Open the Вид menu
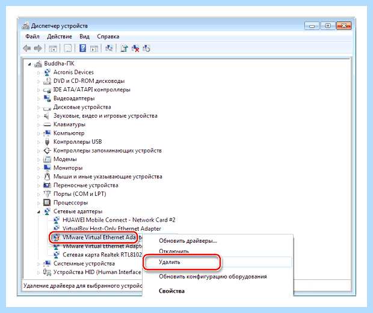373x313 pixels. tap(84, 37)
